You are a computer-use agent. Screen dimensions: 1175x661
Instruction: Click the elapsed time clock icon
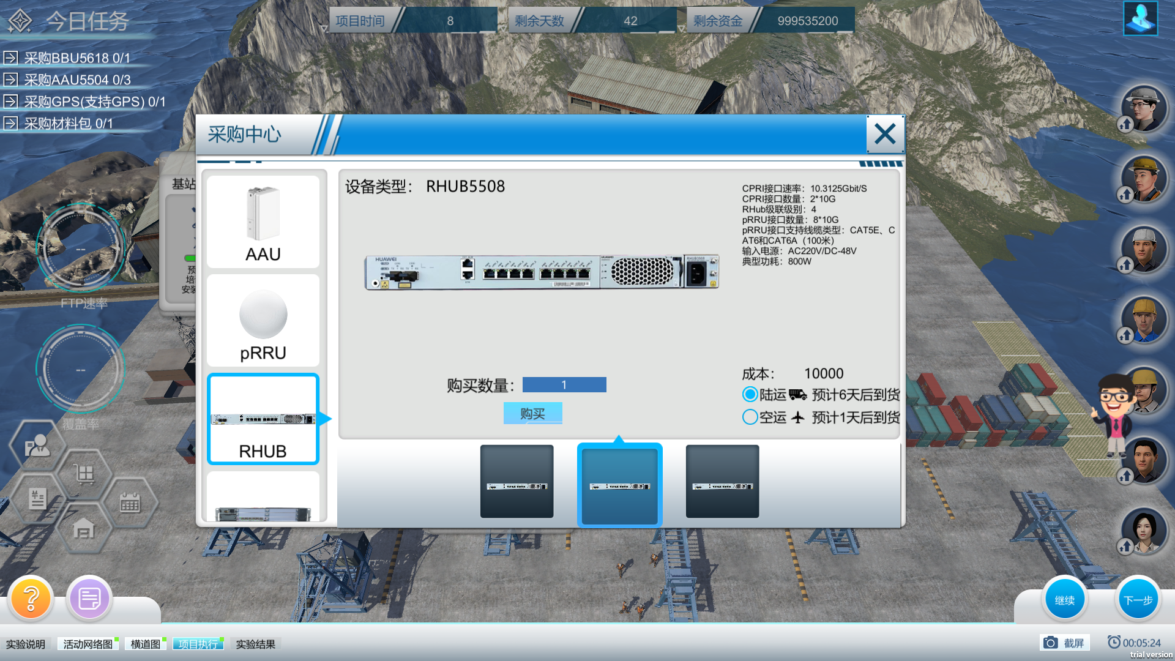1114,642
